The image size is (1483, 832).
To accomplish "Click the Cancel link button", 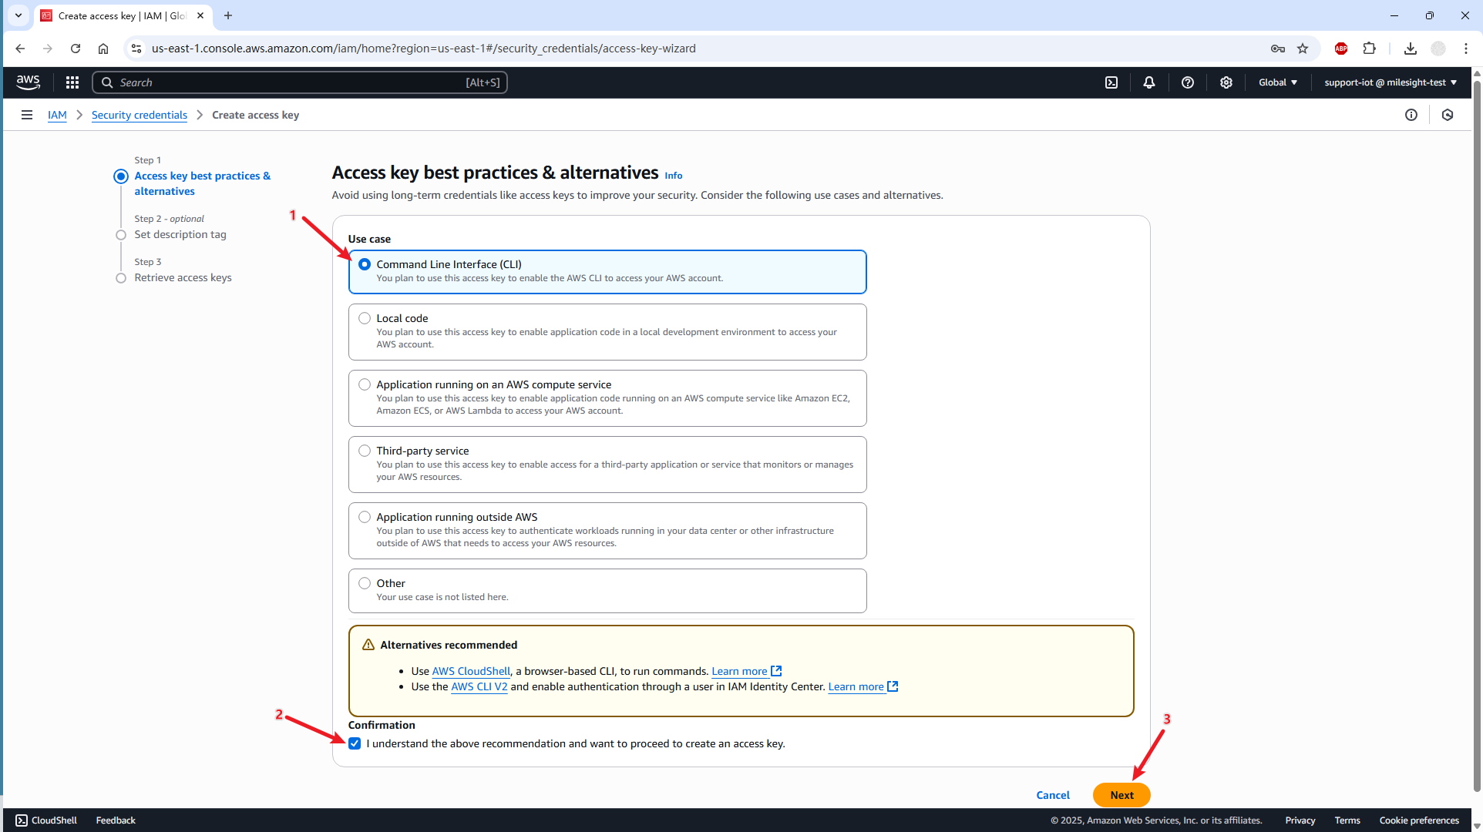I will pos(1053,795).
